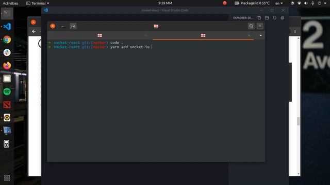Image resolution: width=330 pixels, height=185 pixels.
Task: Click the microphone icon in top bar
Action: click(312, 3)
